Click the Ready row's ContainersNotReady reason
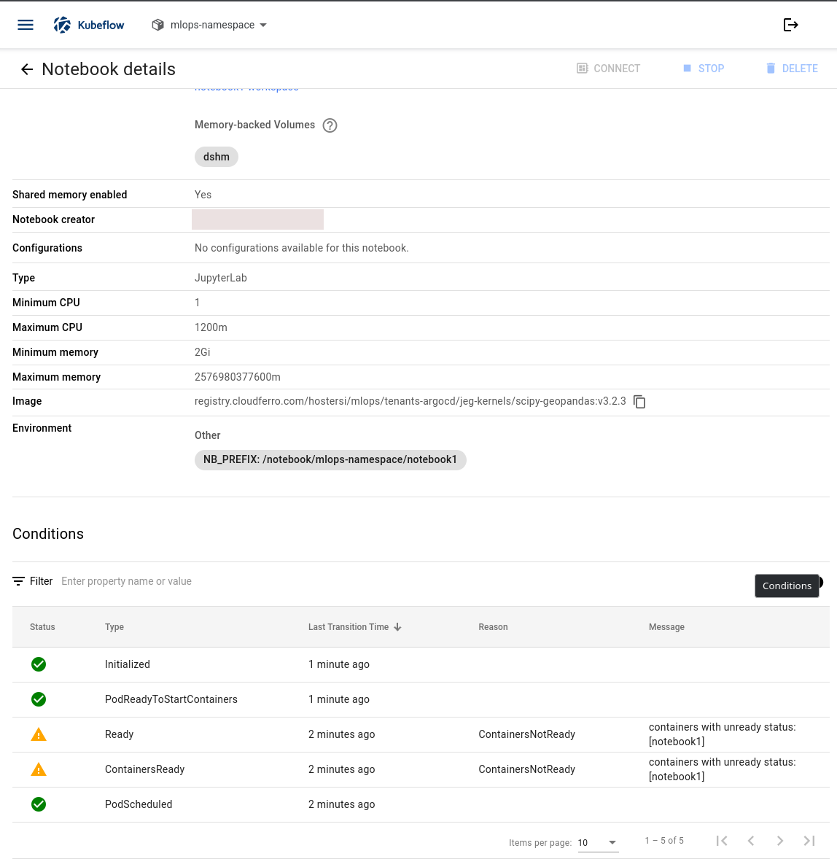 (527, 734)
